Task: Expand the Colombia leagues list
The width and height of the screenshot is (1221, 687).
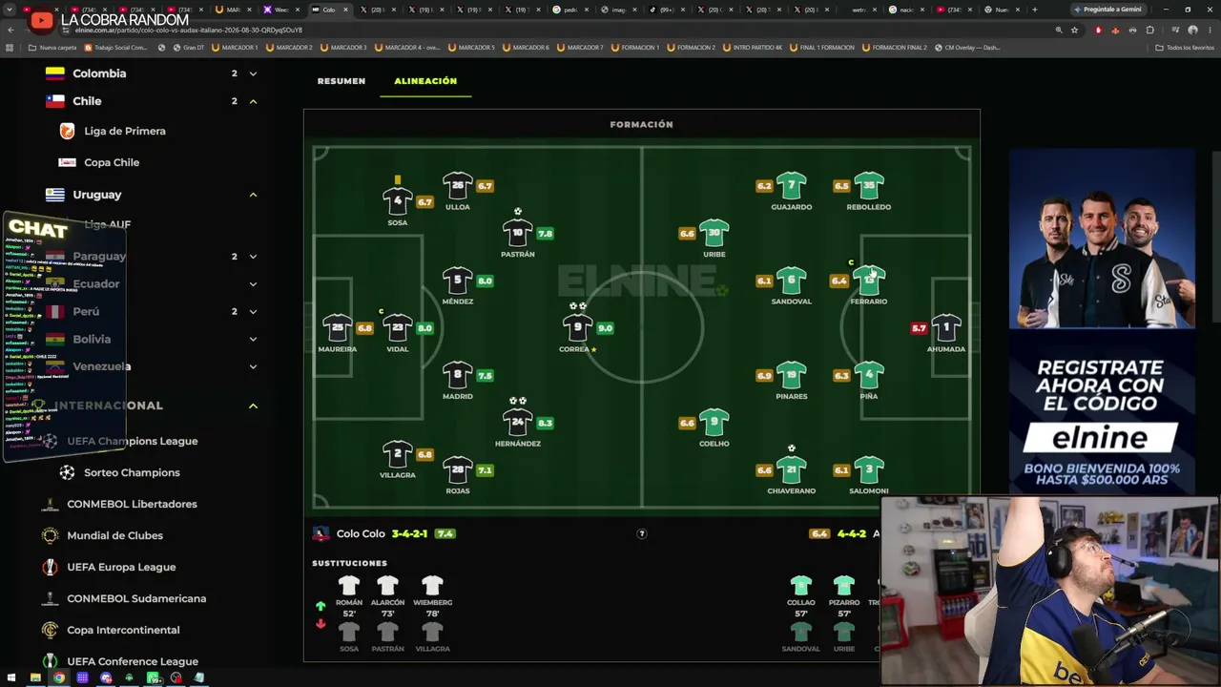Action: coord(253,73)
